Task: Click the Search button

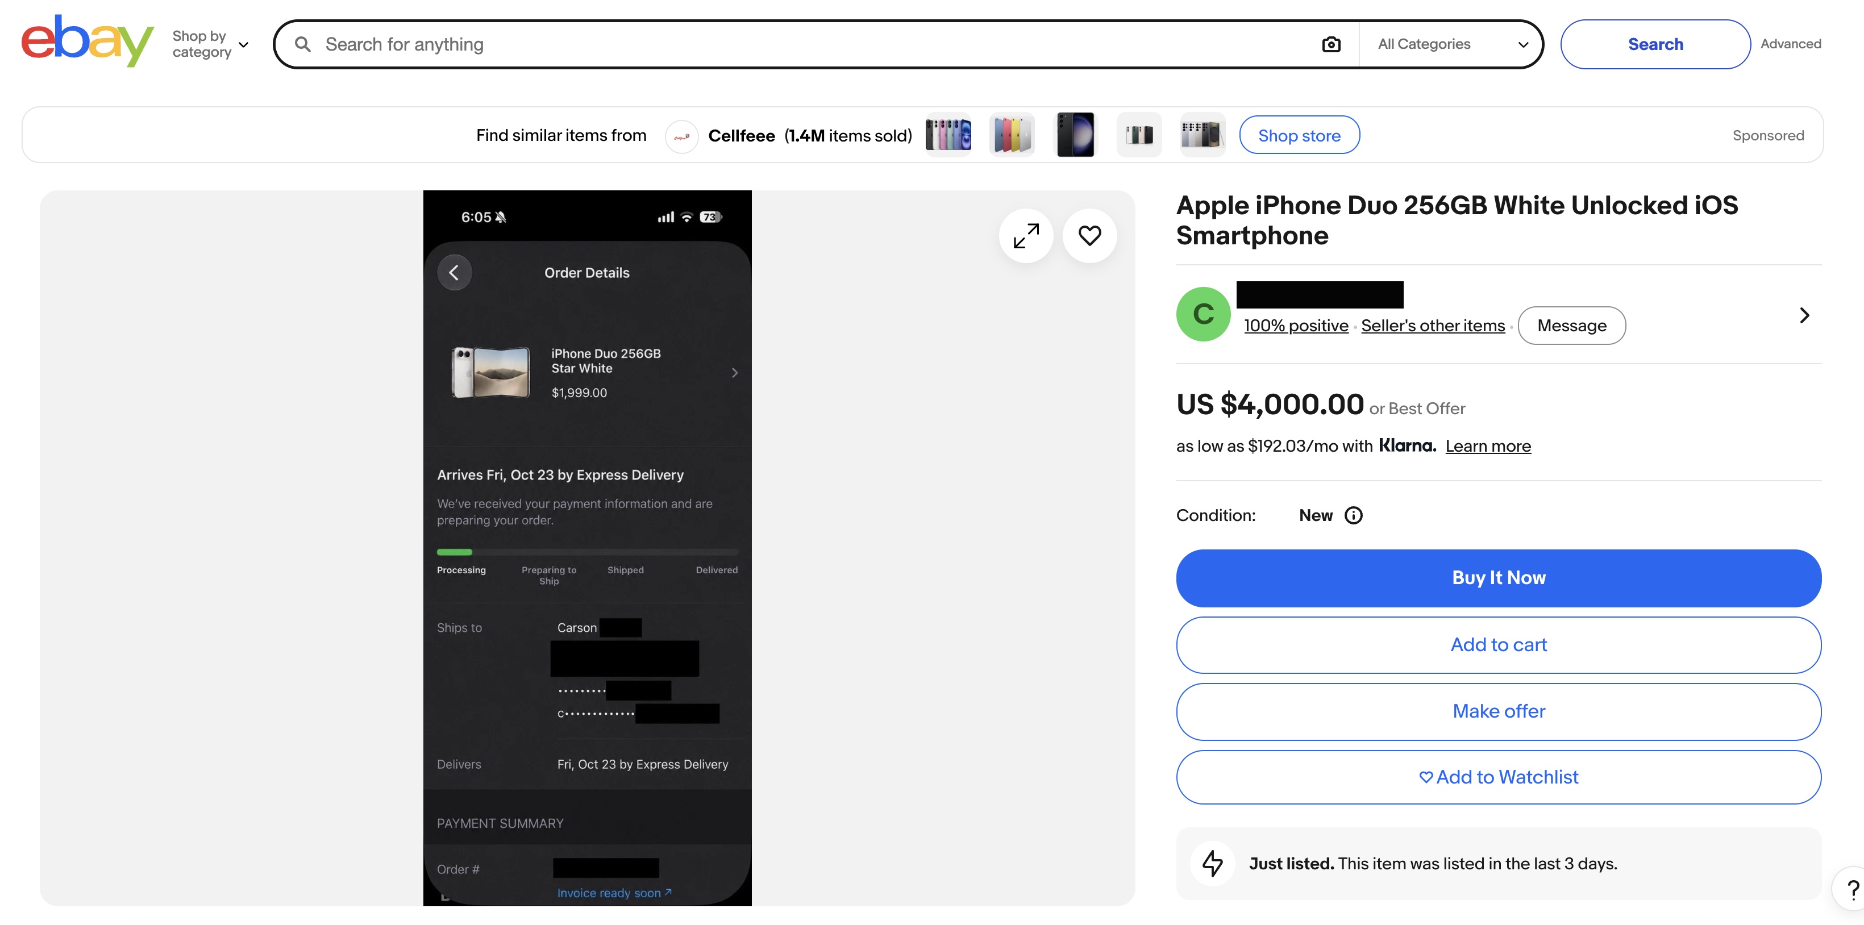Action: [1655, 44]
